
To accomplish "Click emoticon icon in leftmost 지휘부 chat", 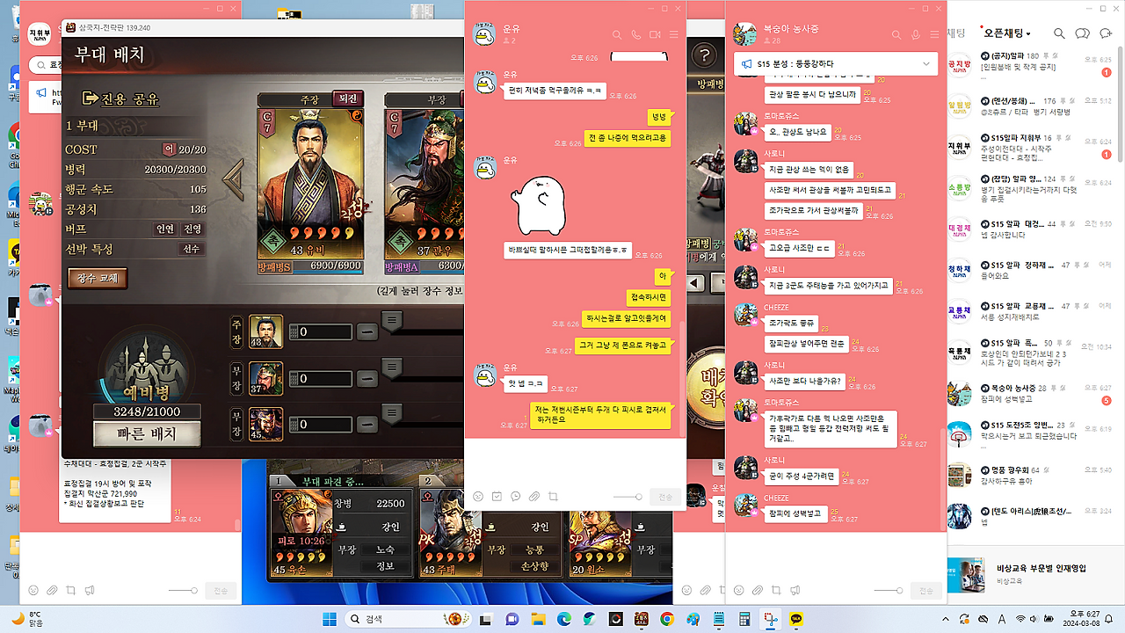I will point(34,590).
